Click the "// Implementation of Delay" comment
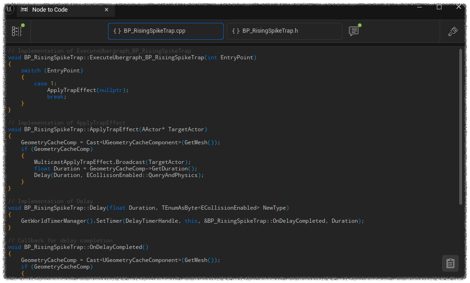The height and width of the screenshot is (283, 470). coord(50,201)
